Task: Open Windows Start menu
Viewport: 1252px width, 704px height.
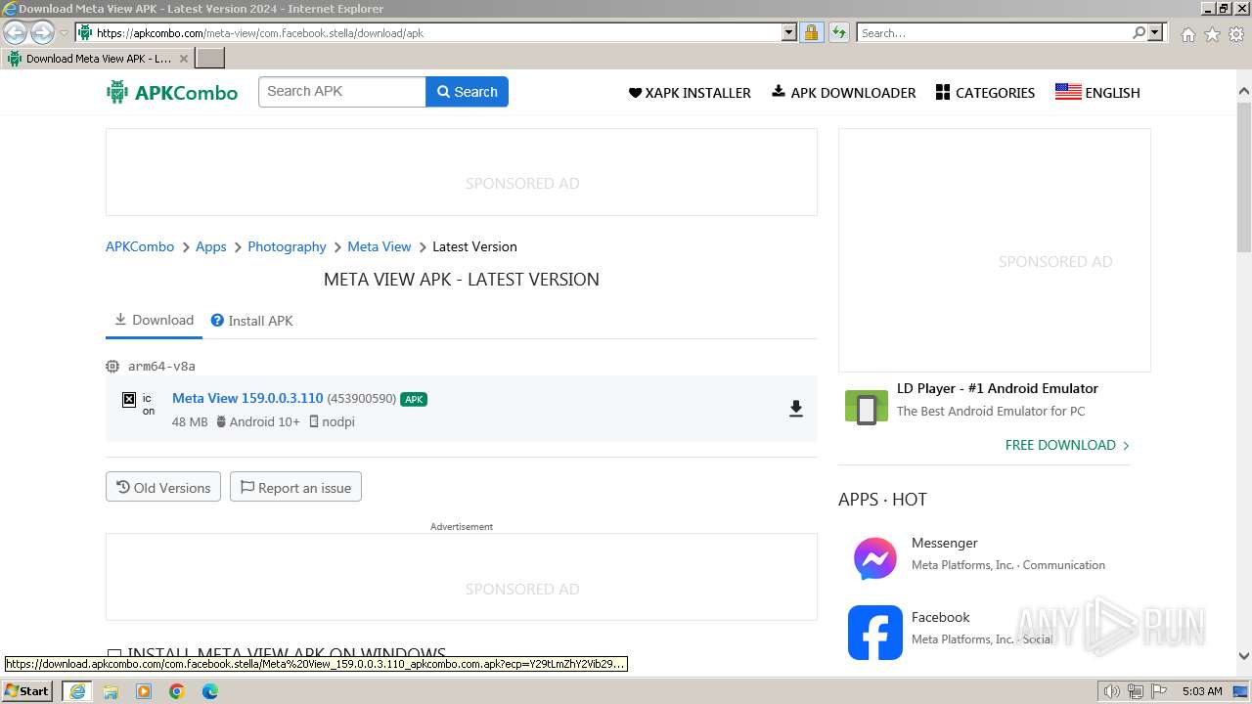Action: tap(27, 690)
